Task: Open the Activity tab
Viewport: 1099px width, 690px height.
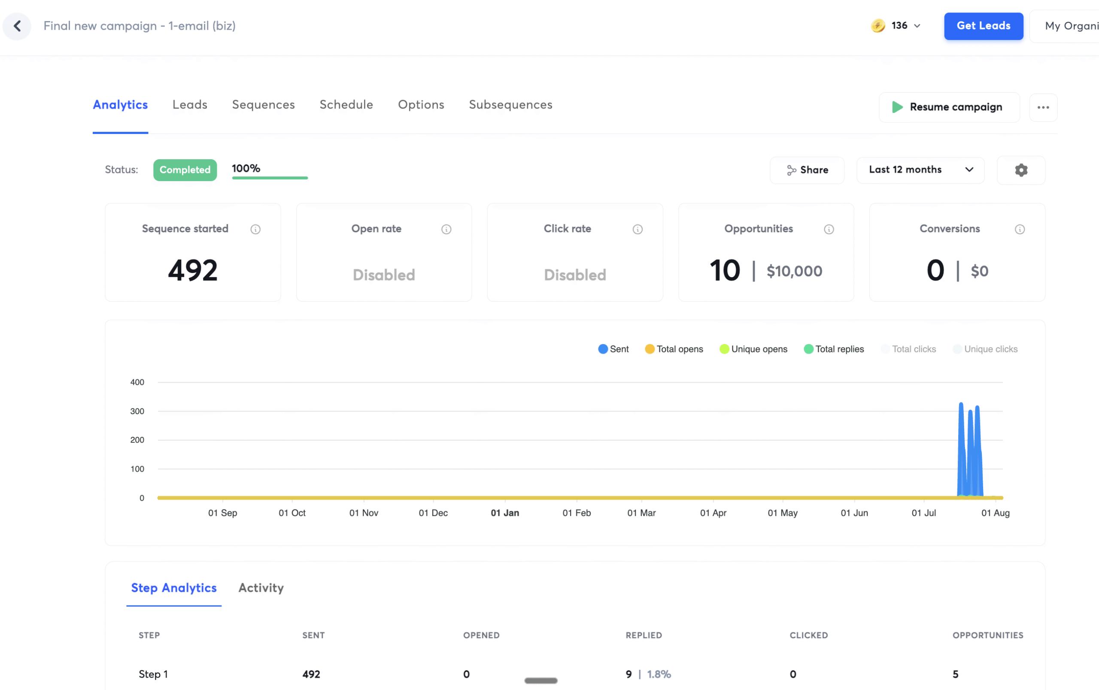Action: [261, 588]
